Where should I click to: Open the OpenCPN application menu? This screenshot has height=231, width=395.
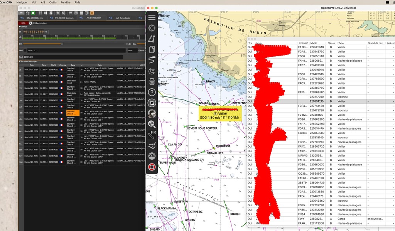6,2
